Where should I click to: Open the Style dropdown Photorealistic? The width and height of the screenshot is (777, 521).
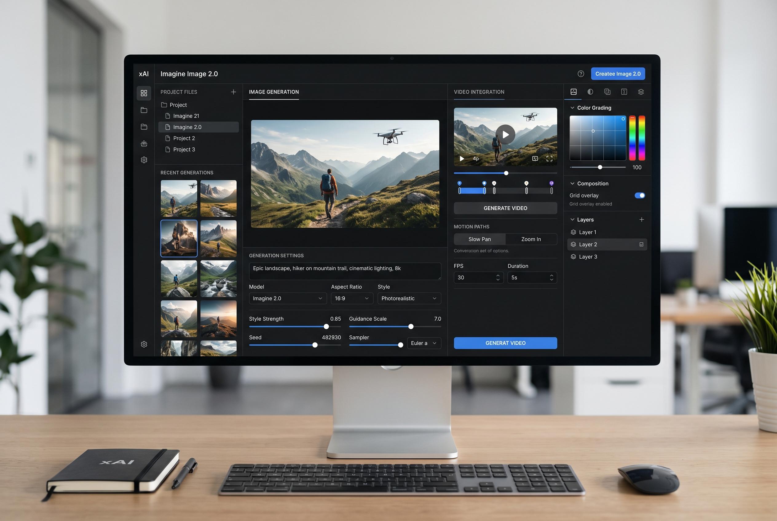409,298
